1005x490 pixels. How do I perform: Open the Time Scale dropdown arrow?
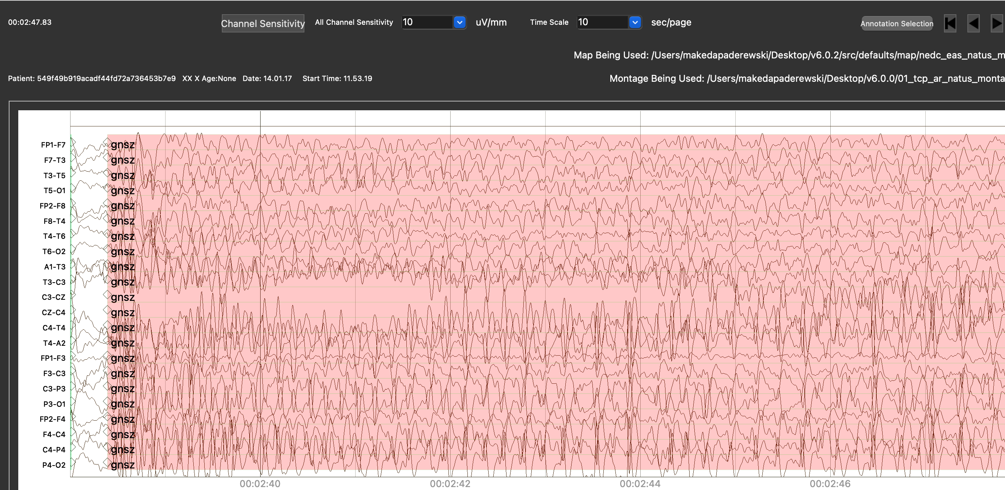[635, 22]
